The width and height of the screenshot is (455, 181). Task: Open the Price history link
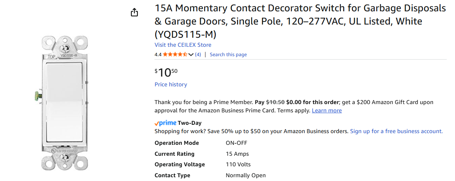click(171, 84)
